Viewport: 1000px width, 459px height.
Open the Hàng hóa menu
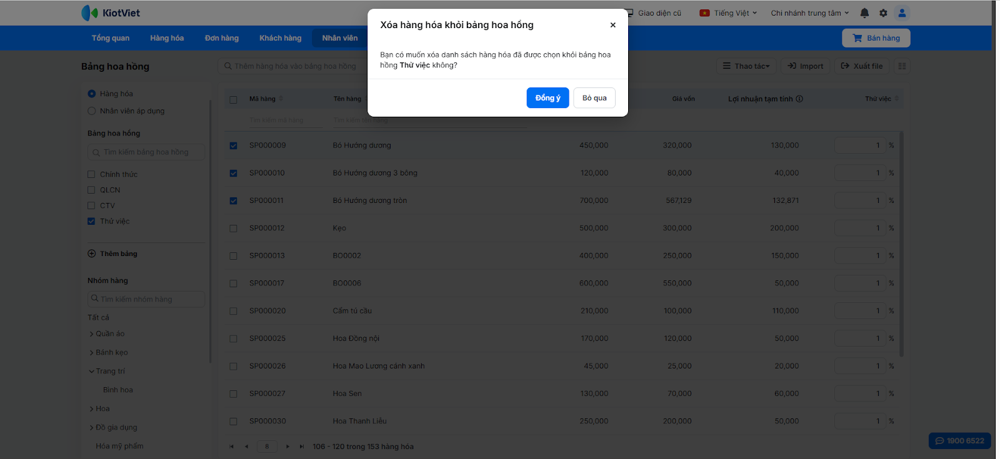[x=167, y=38]
